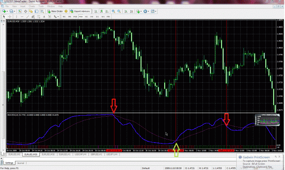Open the Journal tab in Tester
Viewport: 285px width, 170px height.
21,163
